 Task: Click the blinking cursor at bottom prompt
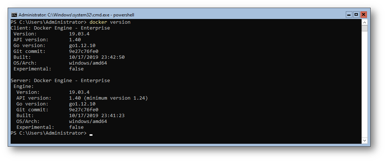[91, 135]
